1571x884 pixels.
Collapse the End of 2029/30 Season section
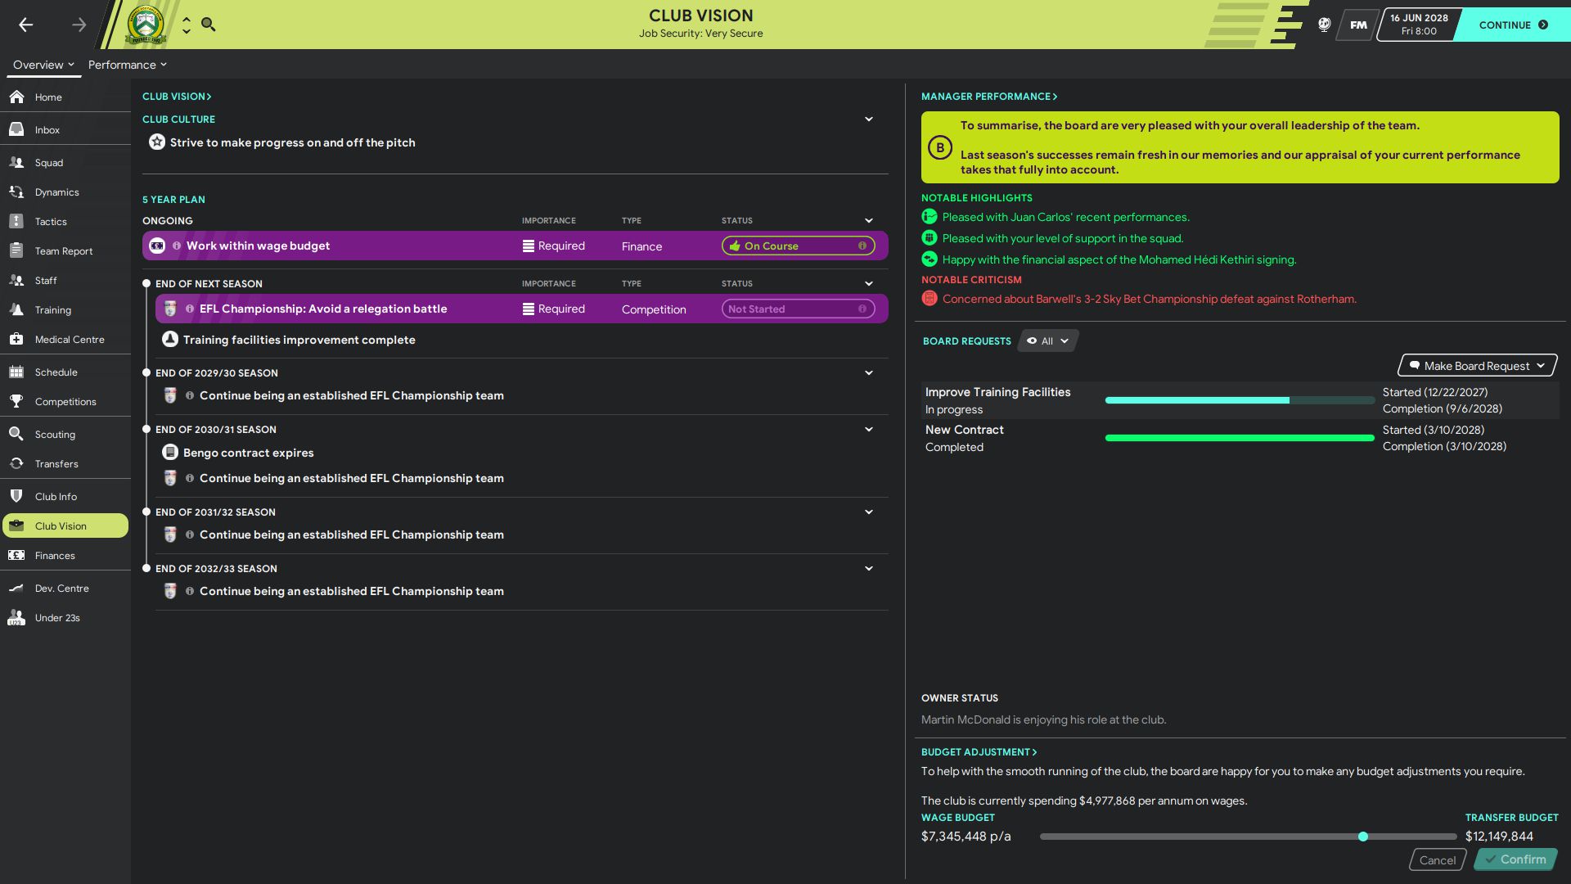click(869, 372)
